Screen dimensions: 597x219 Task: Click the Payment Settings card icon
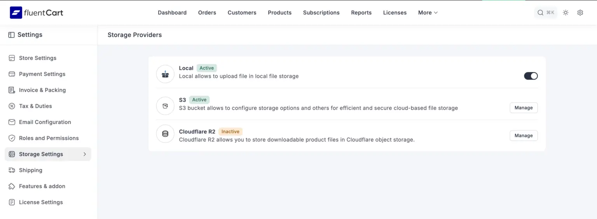click(x=12, y=74)
